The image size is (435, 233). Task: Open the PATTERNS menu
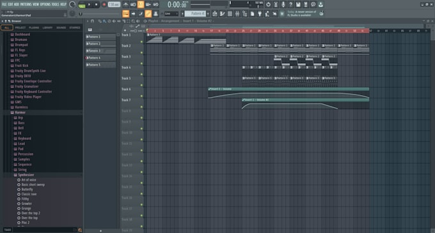point(26,4)
